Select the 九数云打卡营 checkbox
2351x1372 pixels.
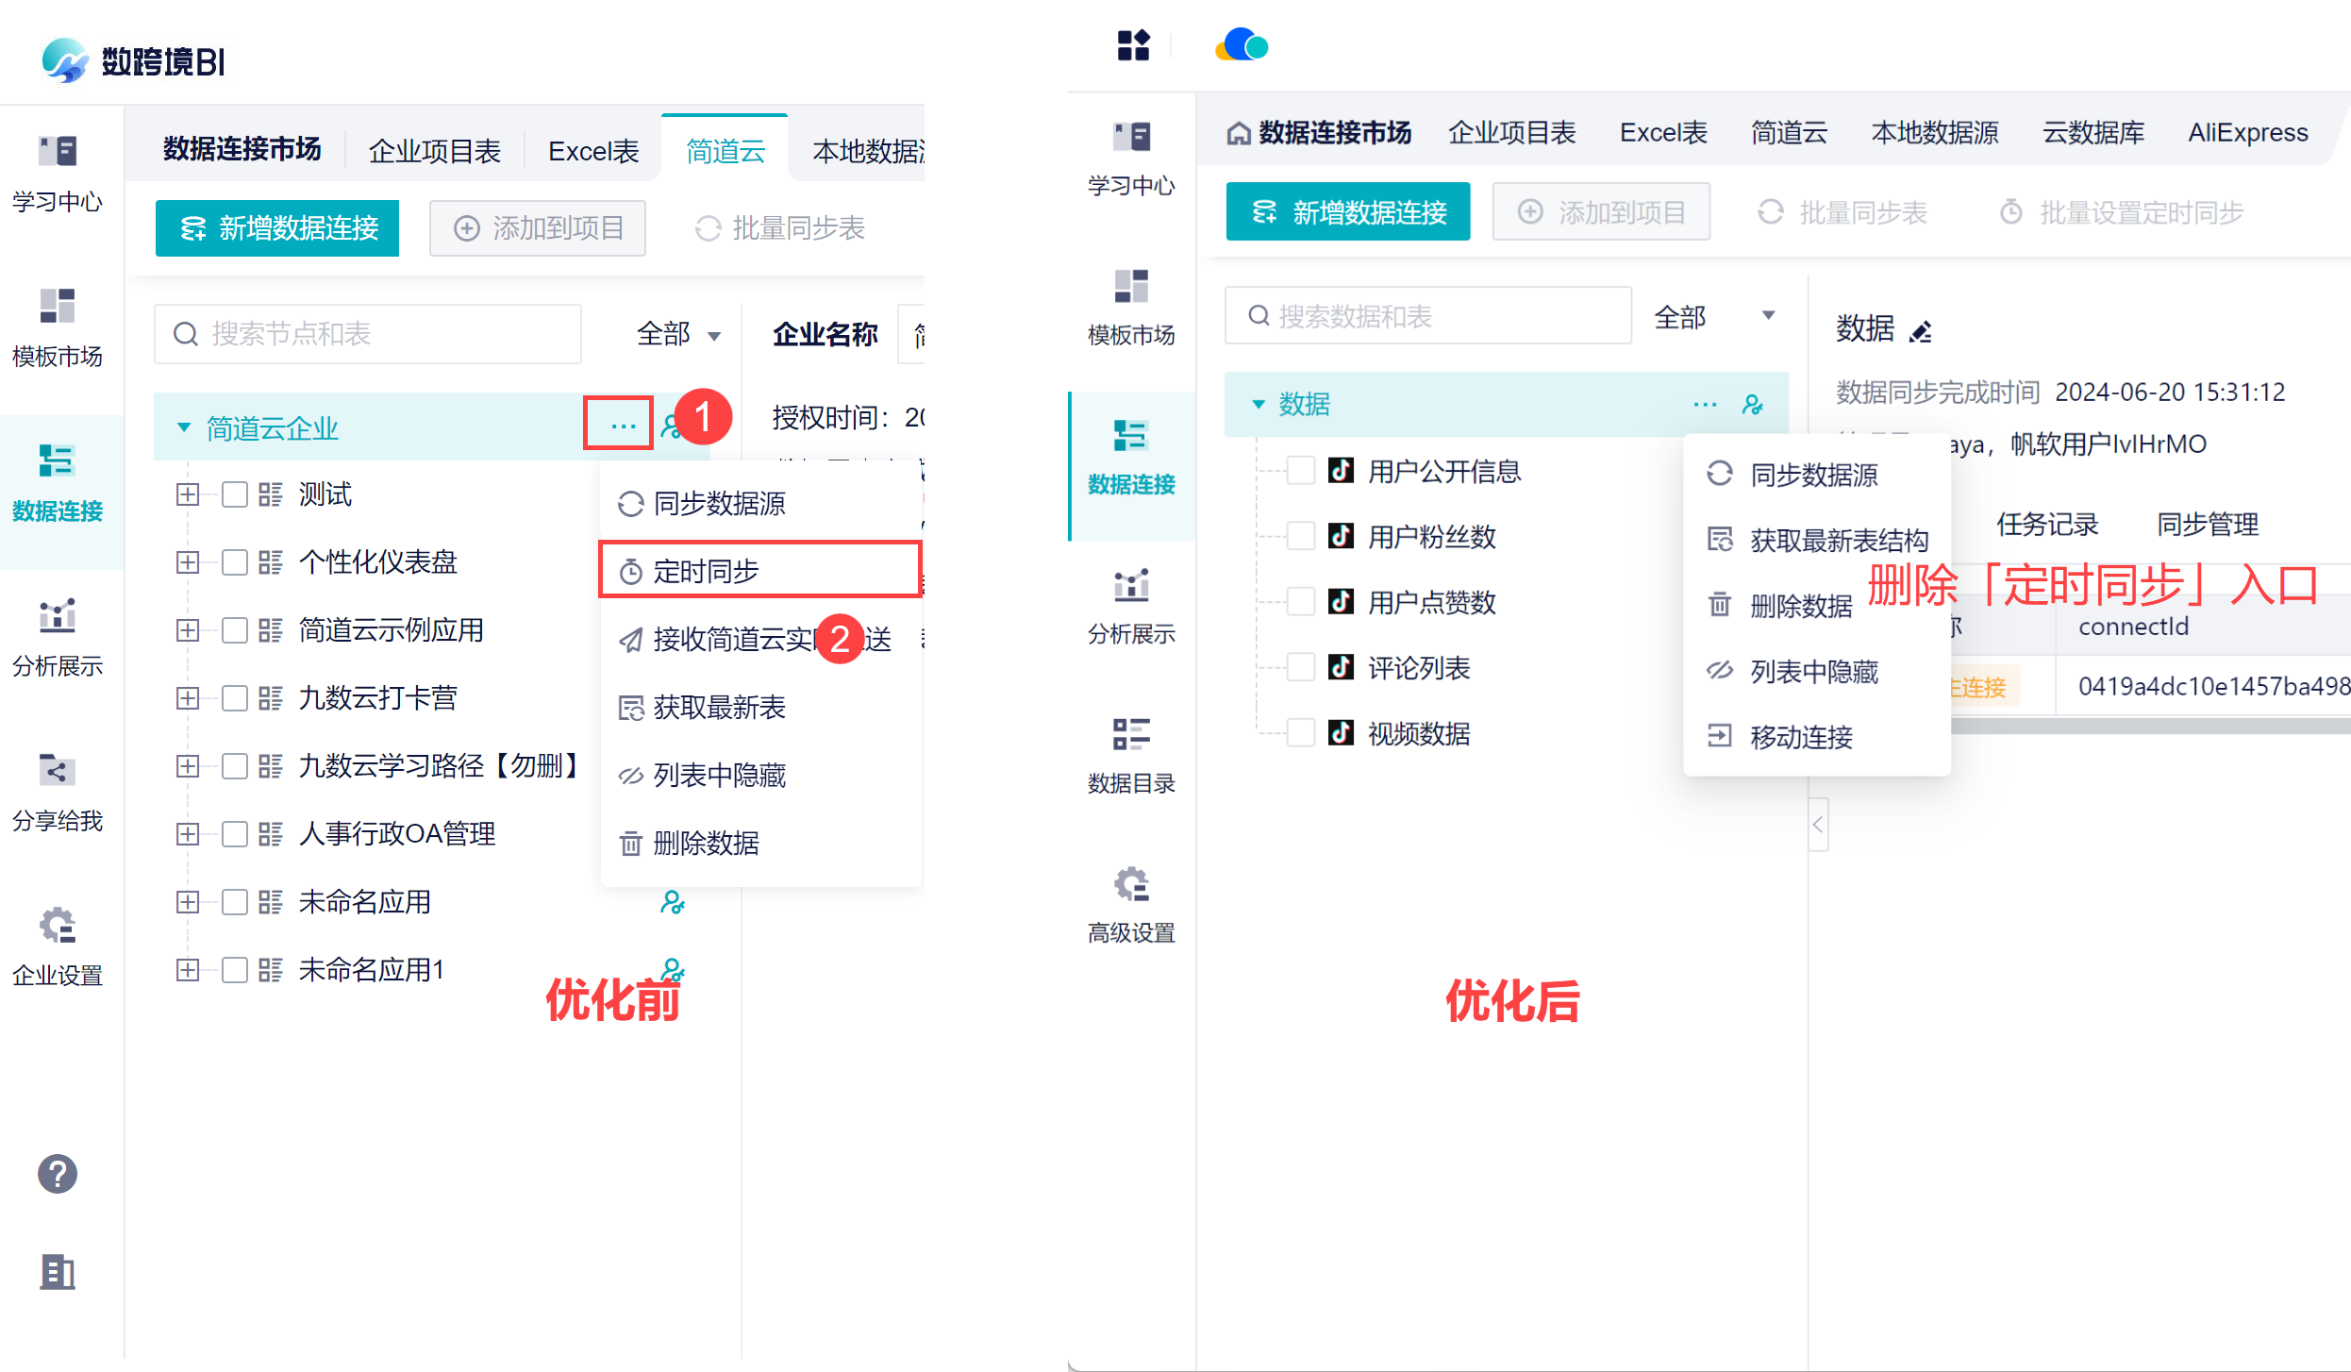[234, 698]
